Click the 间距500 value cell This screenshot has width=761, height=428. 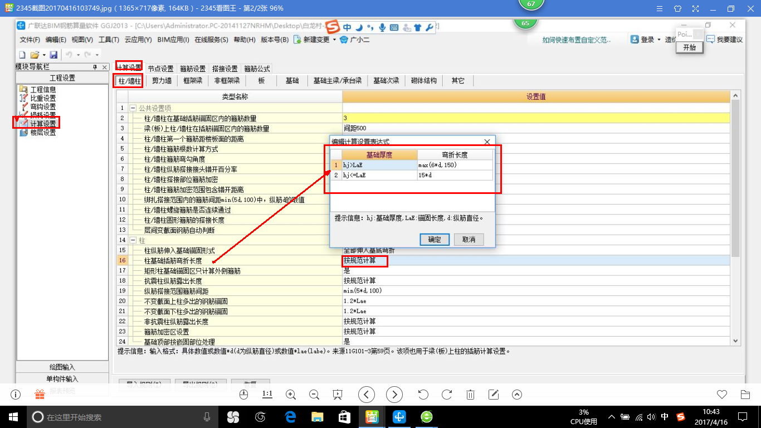click(535, 128)
